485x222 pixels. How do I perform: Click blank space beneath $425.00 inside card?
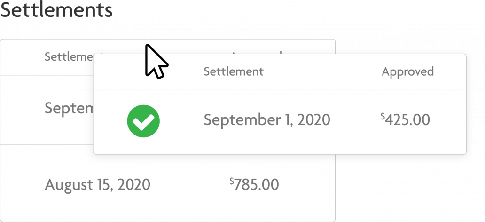pos(405,141)
